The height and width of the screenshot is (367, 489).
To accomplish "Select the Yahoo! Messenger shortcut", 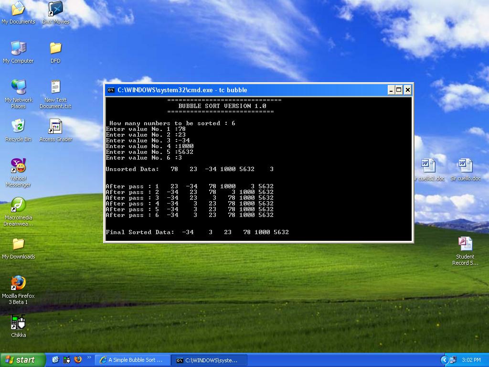I will [19, 173].
